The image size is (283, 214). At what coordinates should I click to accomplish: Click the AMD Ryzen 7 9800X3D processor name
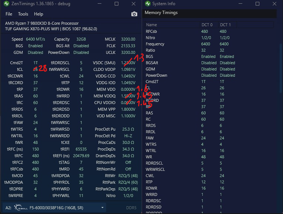tap(42, 23)
